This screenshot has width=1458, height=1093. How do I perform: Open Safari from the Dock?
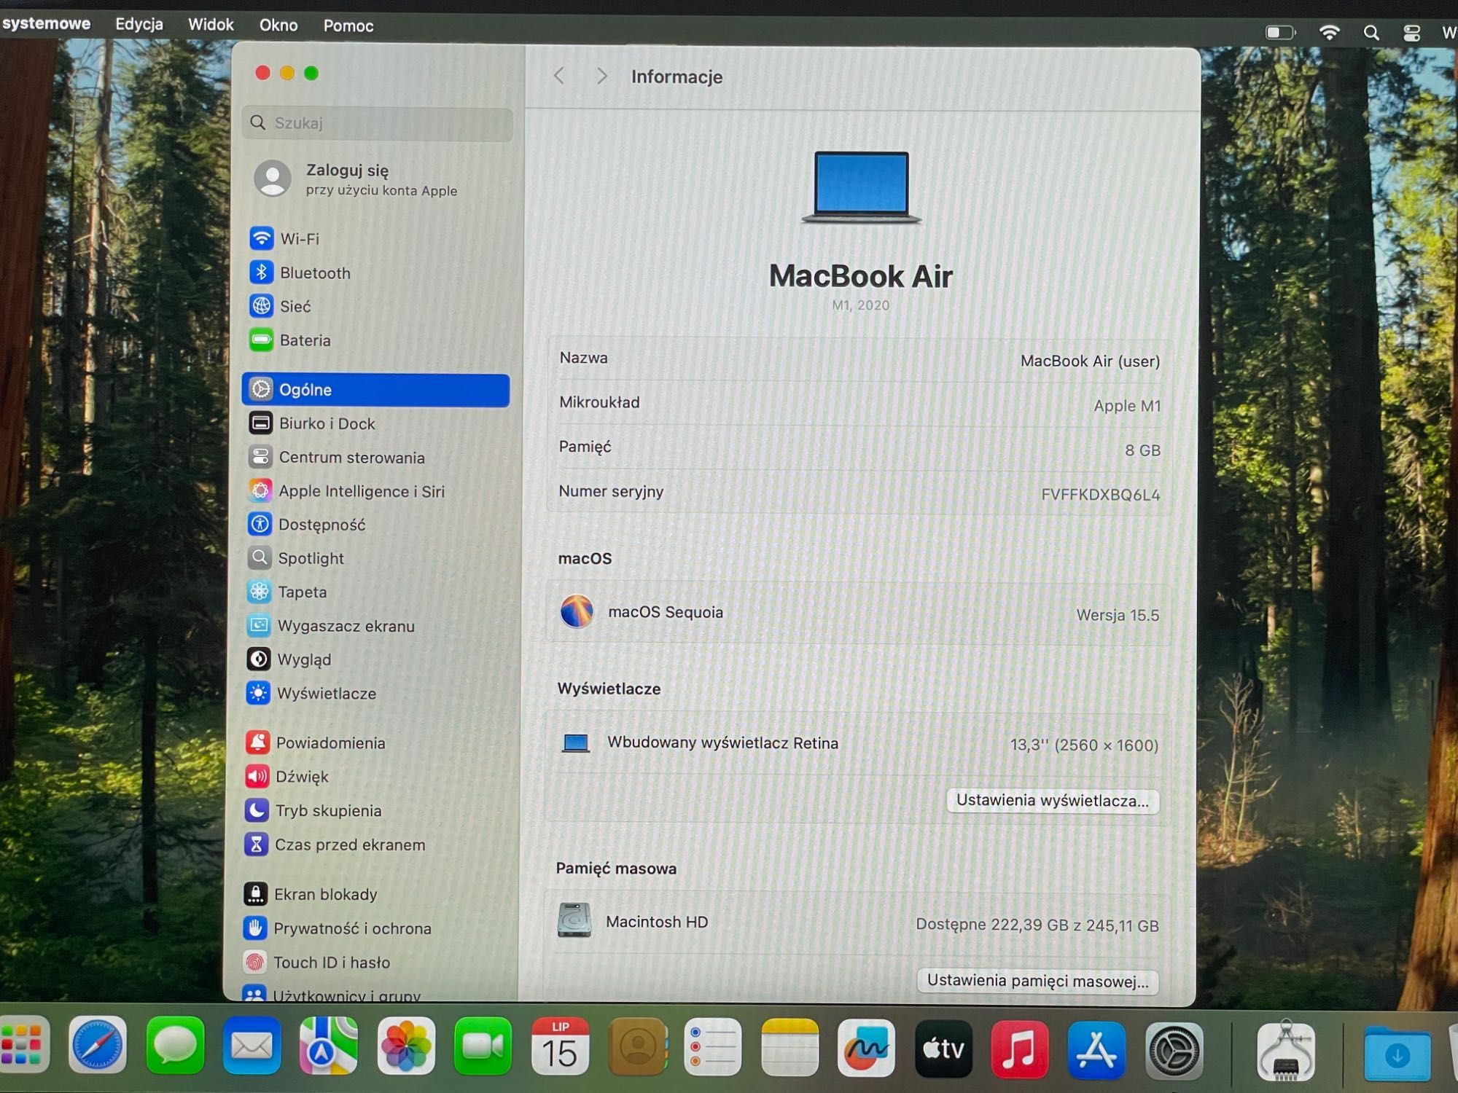pos(98,1046)
